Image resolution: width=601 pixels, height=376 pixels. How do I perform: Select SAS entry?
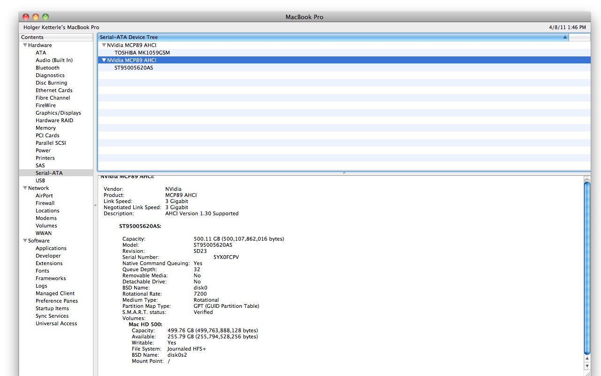tap(40, 165)
